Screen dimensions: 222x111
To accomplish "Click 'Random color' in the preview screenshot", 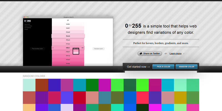I will pos(99,49).
